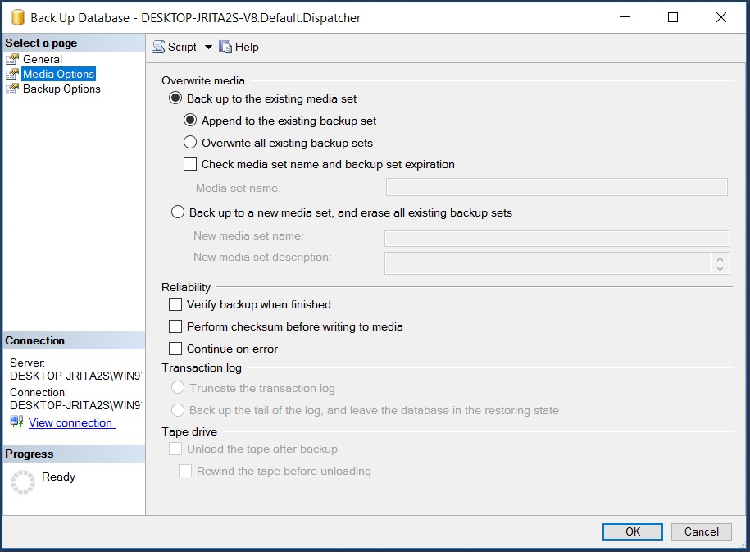Click the 'Media set name' text field
The width and height of the screenshot is (750, 552).
[x=557, y=187]
